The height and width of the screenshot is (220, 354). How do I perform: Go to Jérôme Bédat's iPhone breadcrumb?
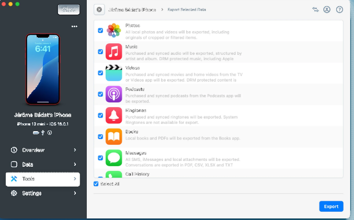coord(132,10)
